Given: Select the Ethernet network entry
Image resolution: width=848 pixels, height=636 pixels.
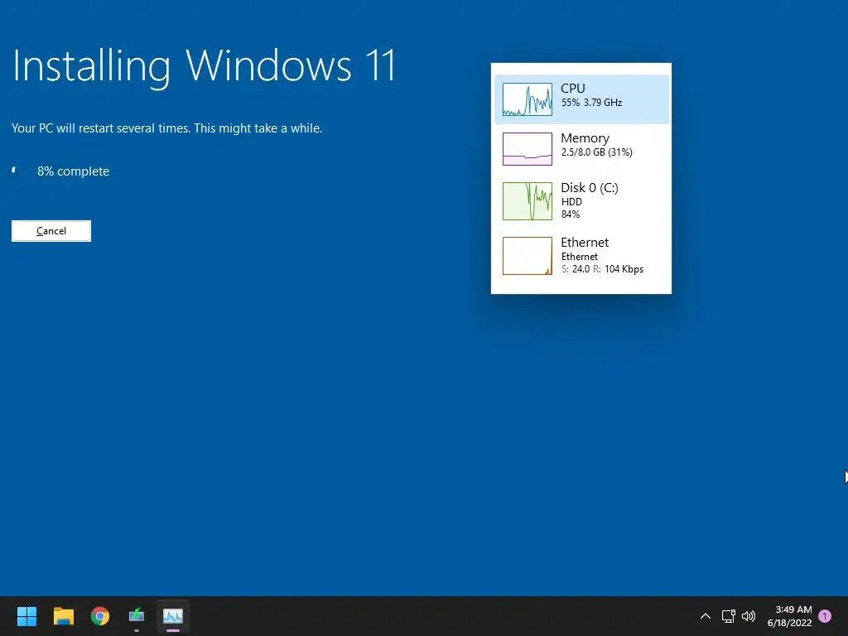Looking at the screenshot, I should click(581, 255).
